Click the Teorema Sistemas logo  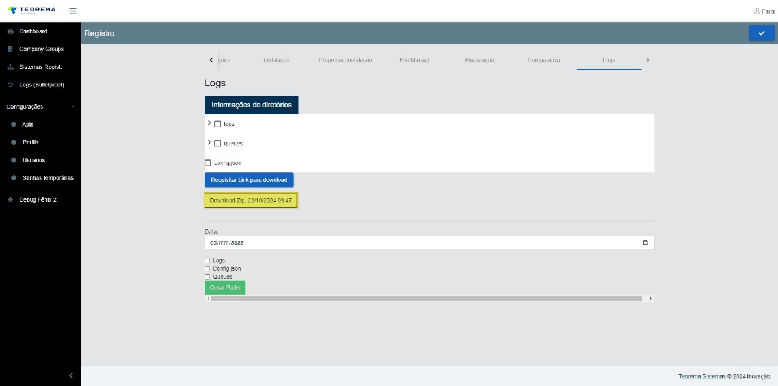32,11
